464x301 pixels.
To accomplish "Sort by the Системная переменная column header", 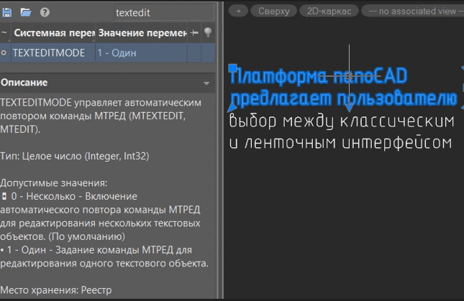I will (x=53, y=32).
